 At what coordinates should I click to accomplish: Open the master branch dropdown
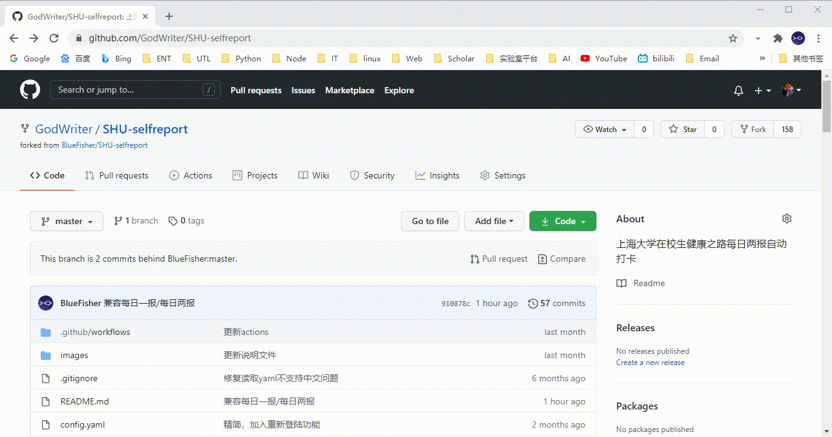pyautogui.click(x=66, y=221)
